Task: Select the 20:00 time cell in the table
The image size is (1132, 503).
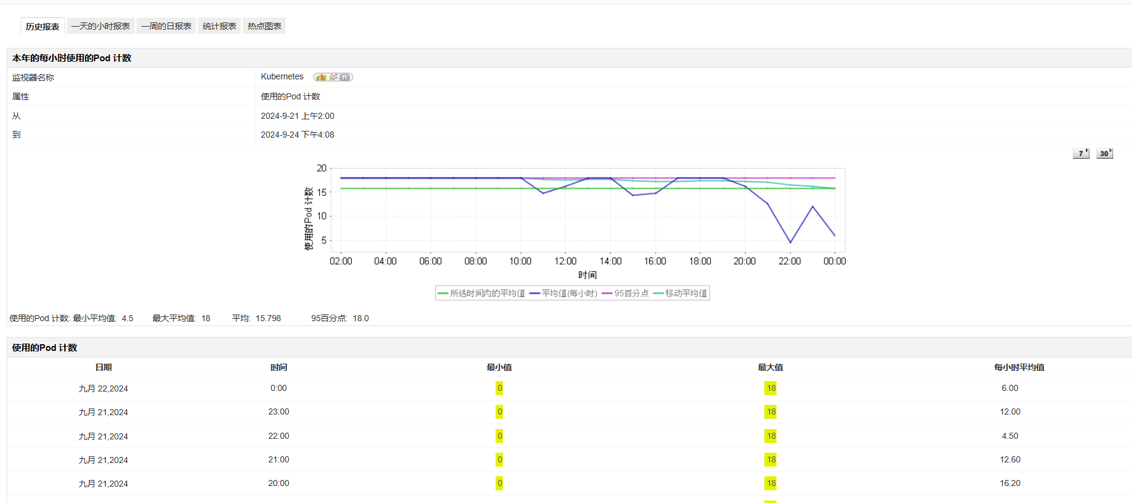Action: [278, 483]
